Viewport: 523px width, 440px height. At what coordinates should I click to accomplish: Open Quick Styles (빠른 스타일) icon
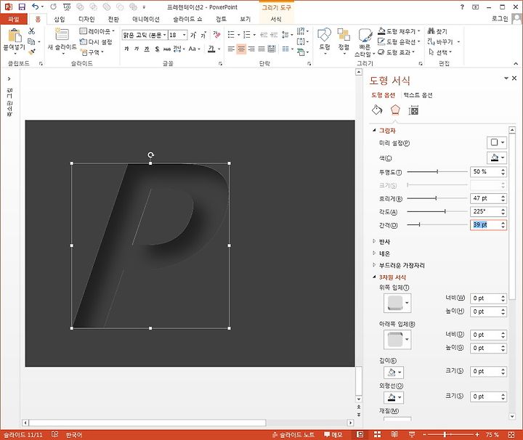[x=365, y=36]
